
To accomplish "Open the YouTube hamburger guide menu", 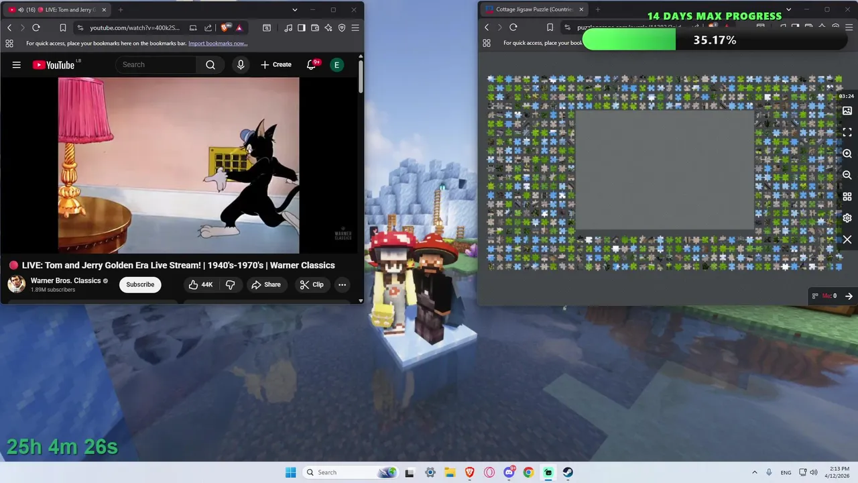I will pyautogui.click(x=17, y=64).
